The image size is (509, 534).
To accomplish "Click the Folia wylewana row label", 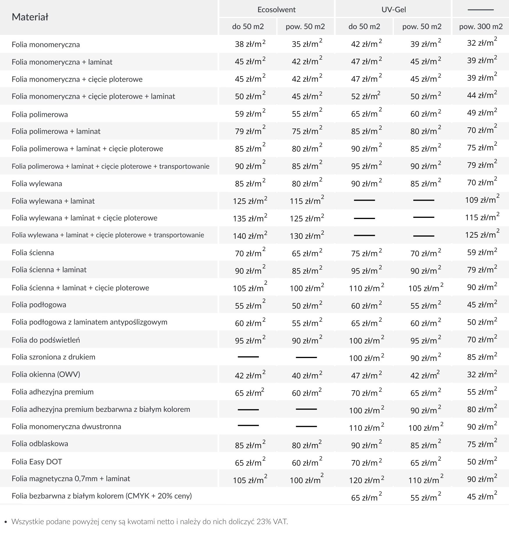I will (37, 184).
